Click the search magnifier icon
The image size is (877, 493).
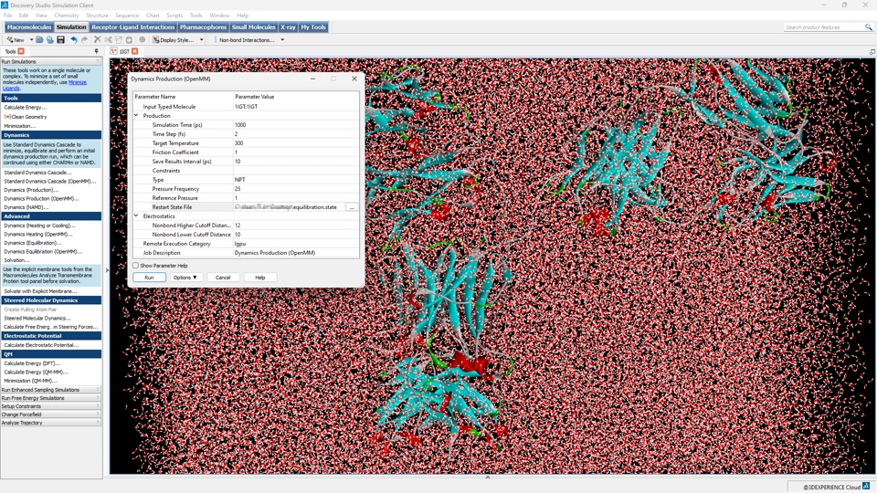point(868,26)
